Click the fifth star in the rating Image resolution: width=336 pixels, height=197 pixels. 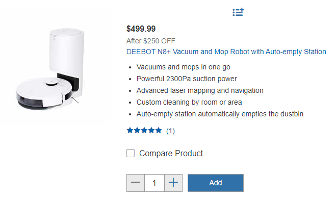159,130
